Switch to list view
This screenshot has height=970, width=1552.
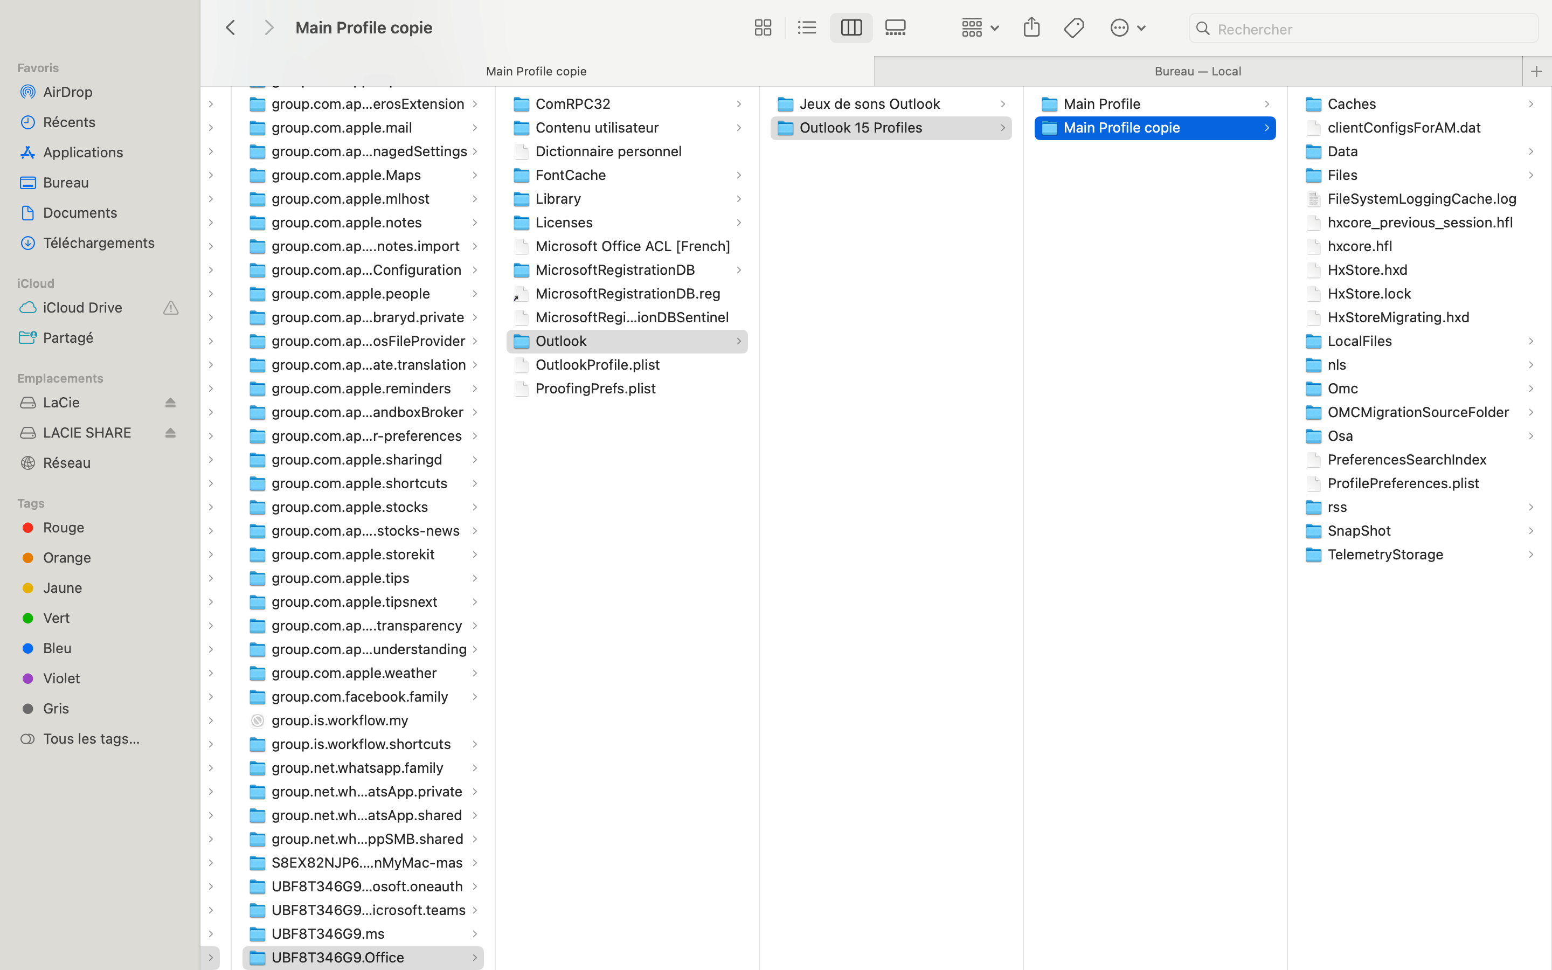click(x=806, y=27)
